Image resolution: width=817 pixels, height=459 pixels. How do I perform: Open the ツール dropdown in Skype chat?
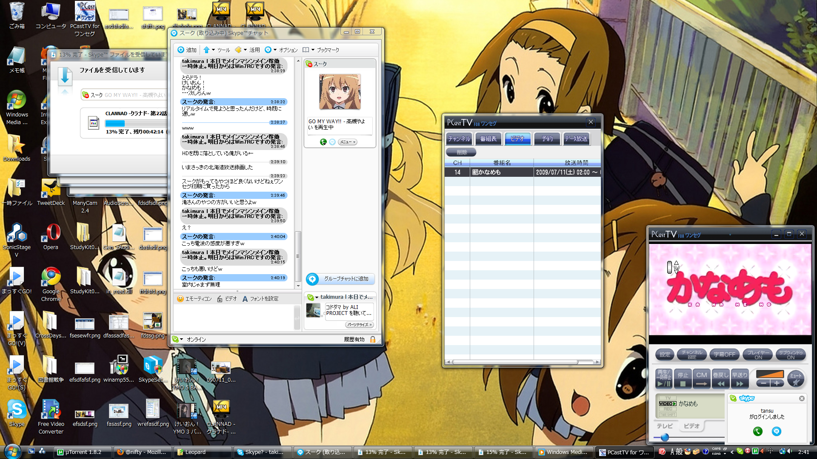click(217, 50)
